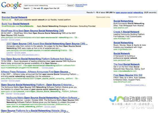Screen dimensions: 158x113
Task: Open Build Your Social Network sponsored link
Action: [x=16, y=24]
